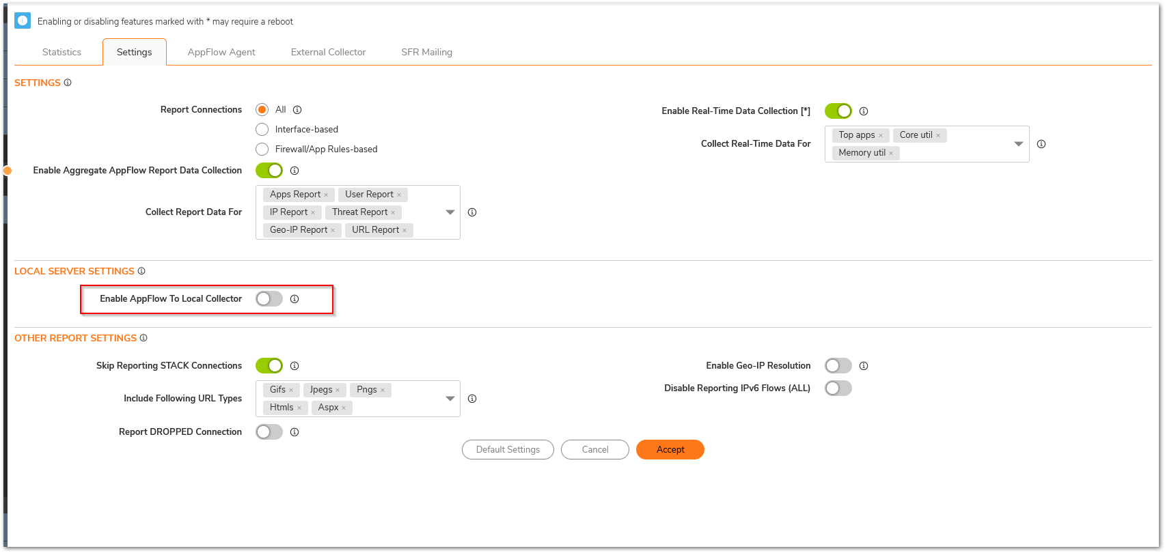The image size is (1165, 553).
Task: Click info icon for Collect Real-Time Data For
Action: tap(1041, 144)
